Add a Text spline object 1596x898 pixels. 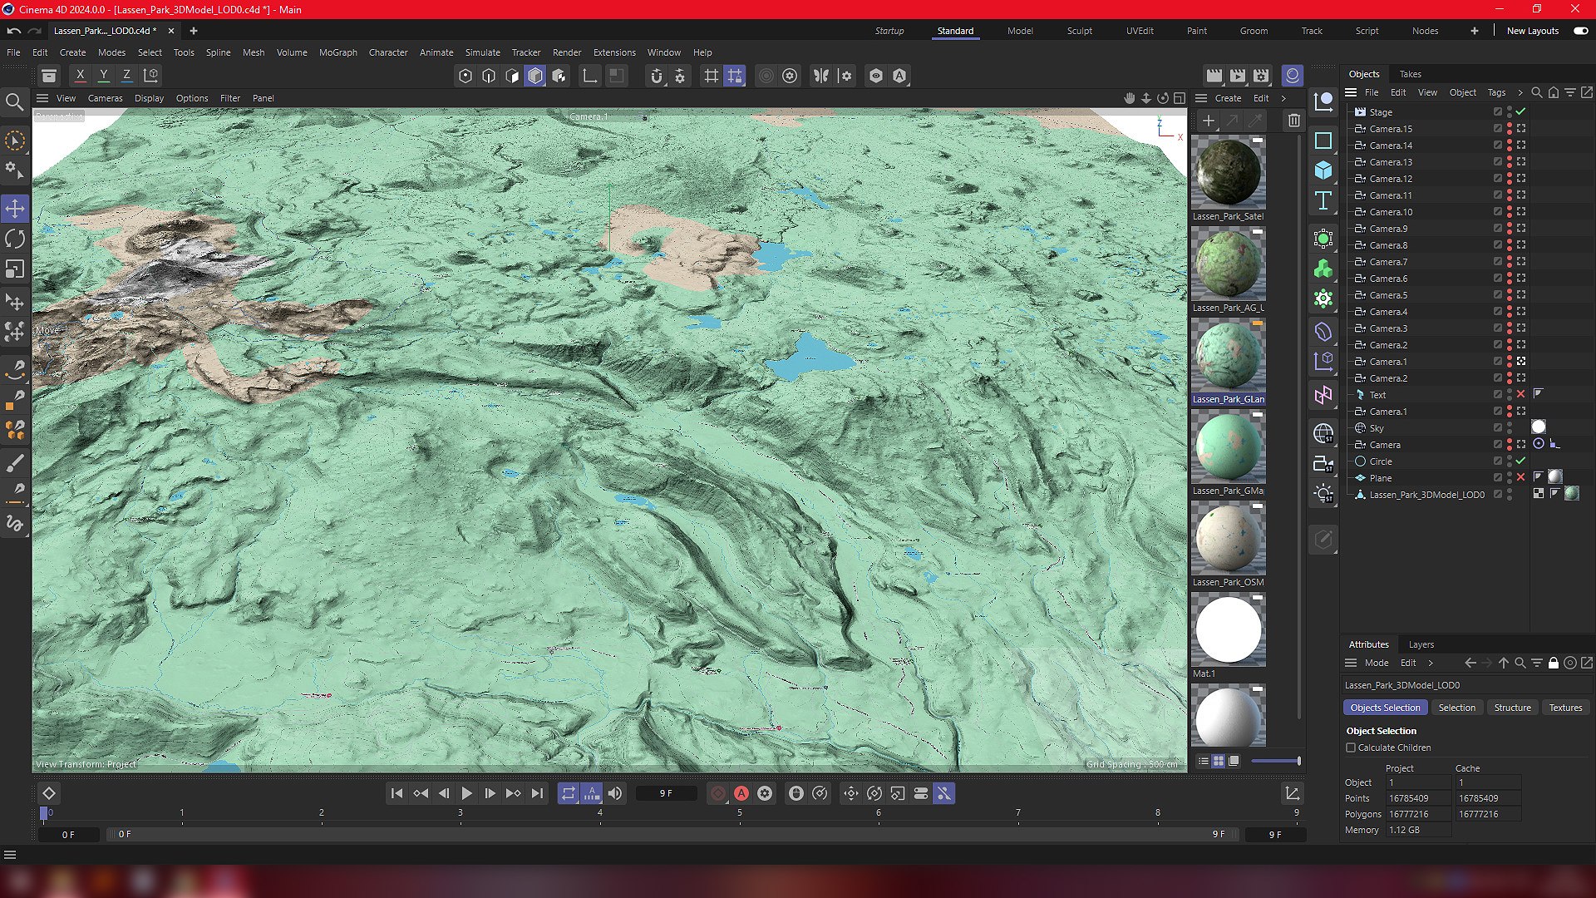tap(1323, 201)
